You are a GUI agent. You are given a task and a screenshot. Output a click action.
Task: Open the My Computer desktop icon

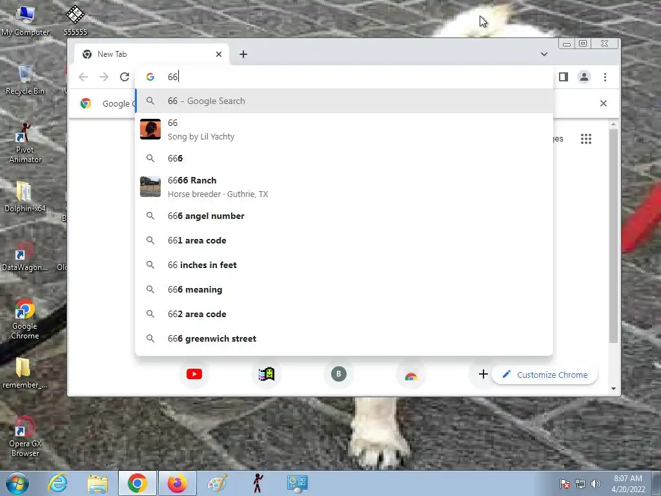pyautogui.click(x=25, y=21)
